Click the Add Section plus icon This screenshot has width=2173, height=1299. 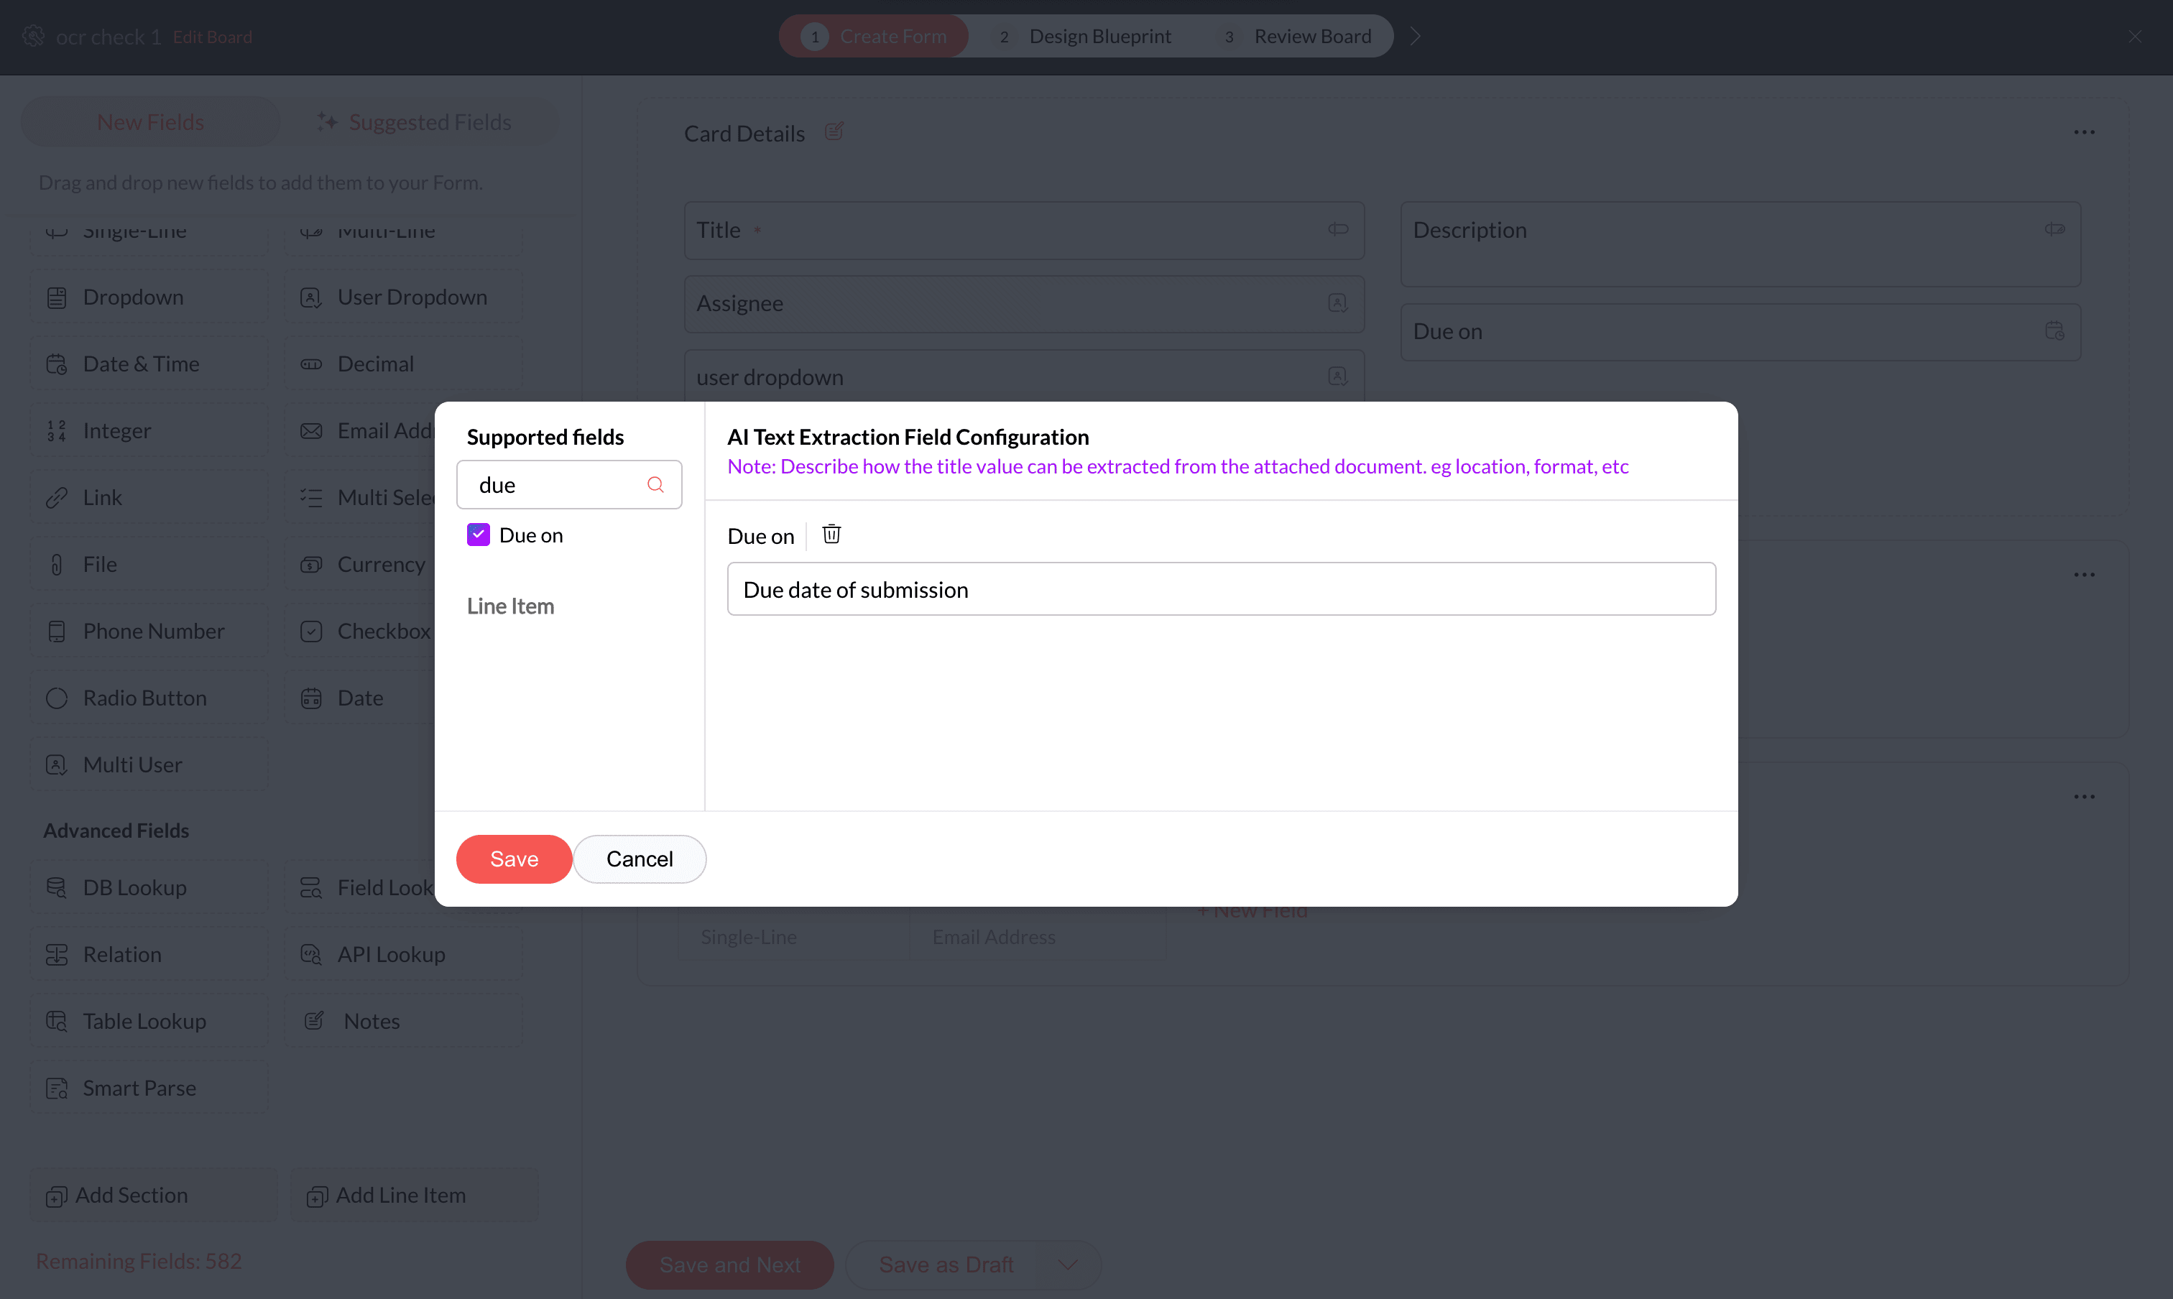tap(57, 1196)
